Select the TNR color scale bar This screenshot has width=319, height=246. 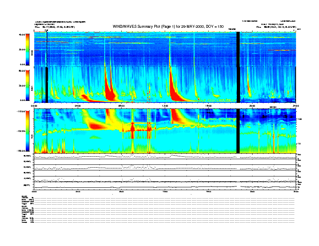pos(27,131)
